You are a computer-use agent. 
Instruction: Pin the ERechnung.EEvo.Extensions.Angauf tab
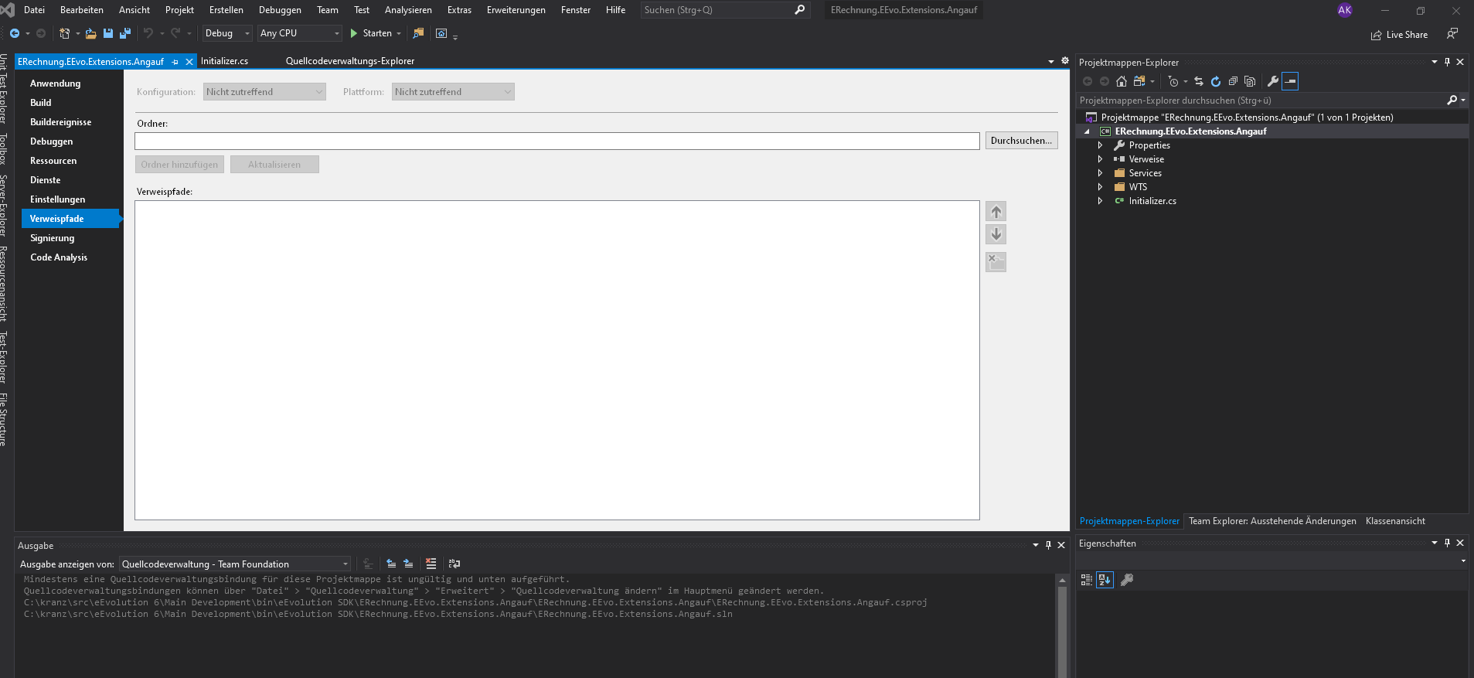coord(175,62)
